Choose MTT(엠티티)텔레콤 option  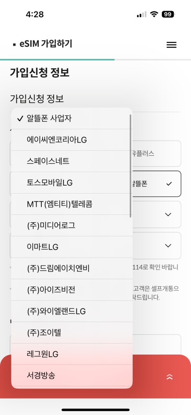tap(72, 204)
